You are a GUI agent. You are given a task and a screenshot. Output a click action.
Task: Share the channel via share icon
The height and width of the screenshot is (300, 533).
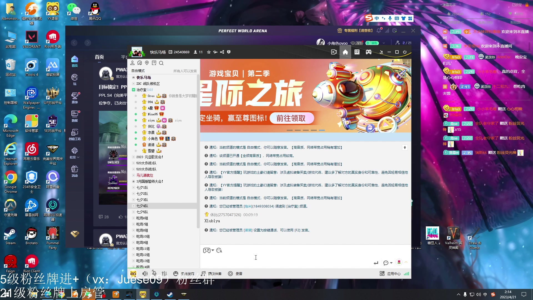222,52
